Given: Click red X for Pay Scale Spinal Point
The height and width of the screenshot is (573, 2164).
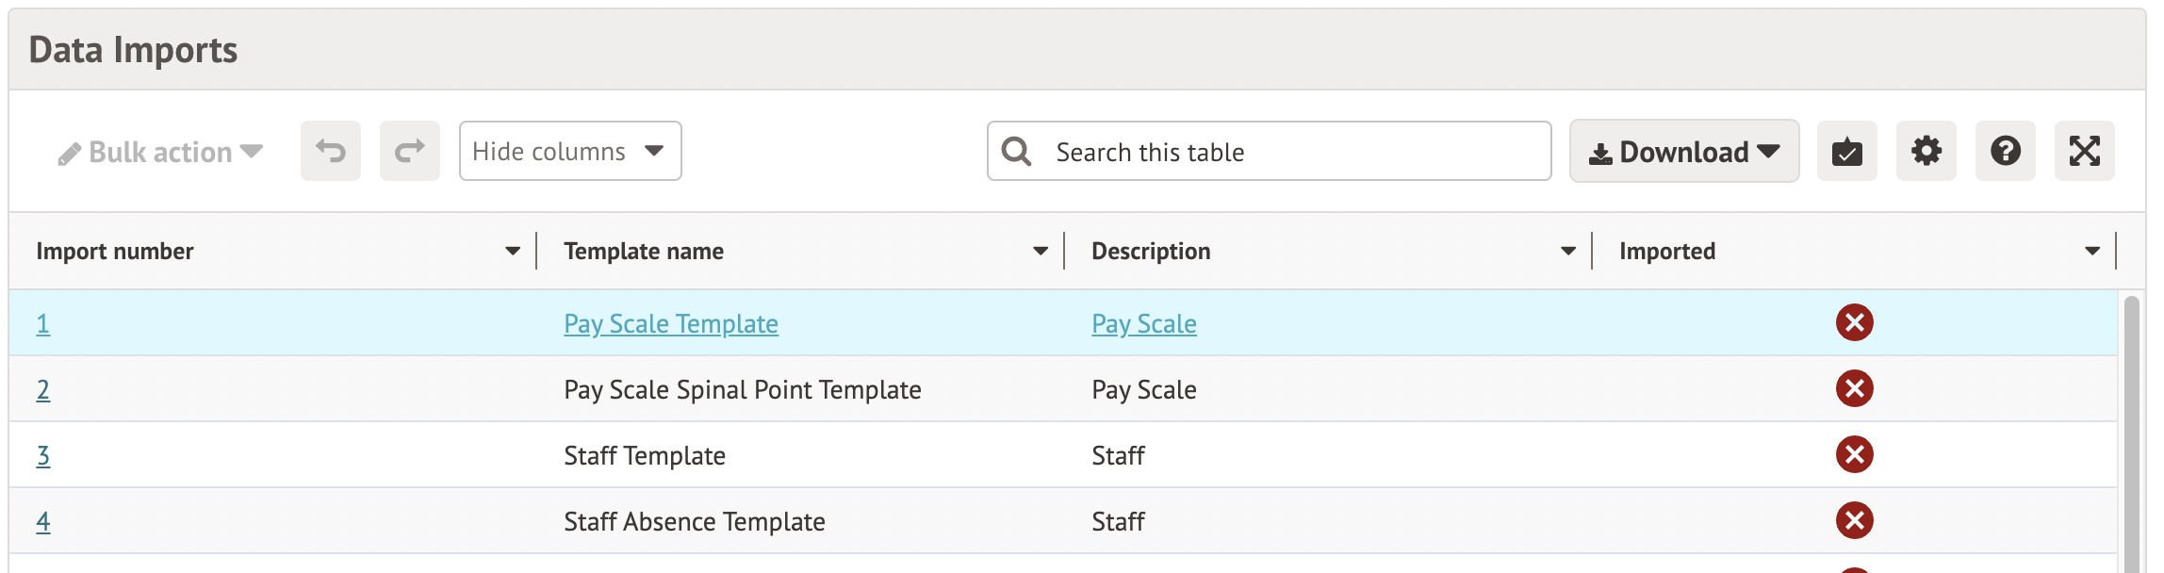Looking at the screenshot, I should click(x=1854, y=389).
